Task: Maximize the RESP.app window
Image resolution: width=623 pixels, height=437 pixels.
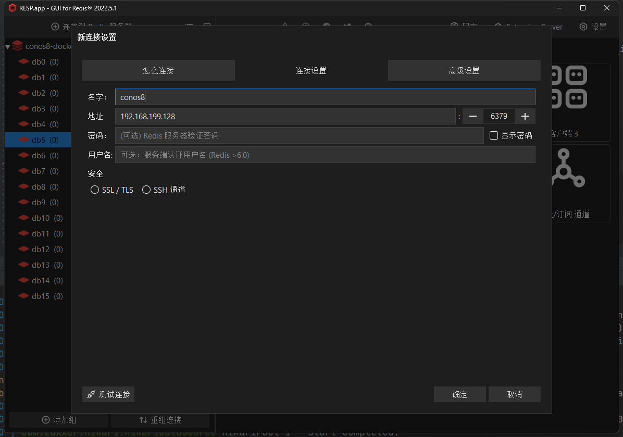Action: 583,8
